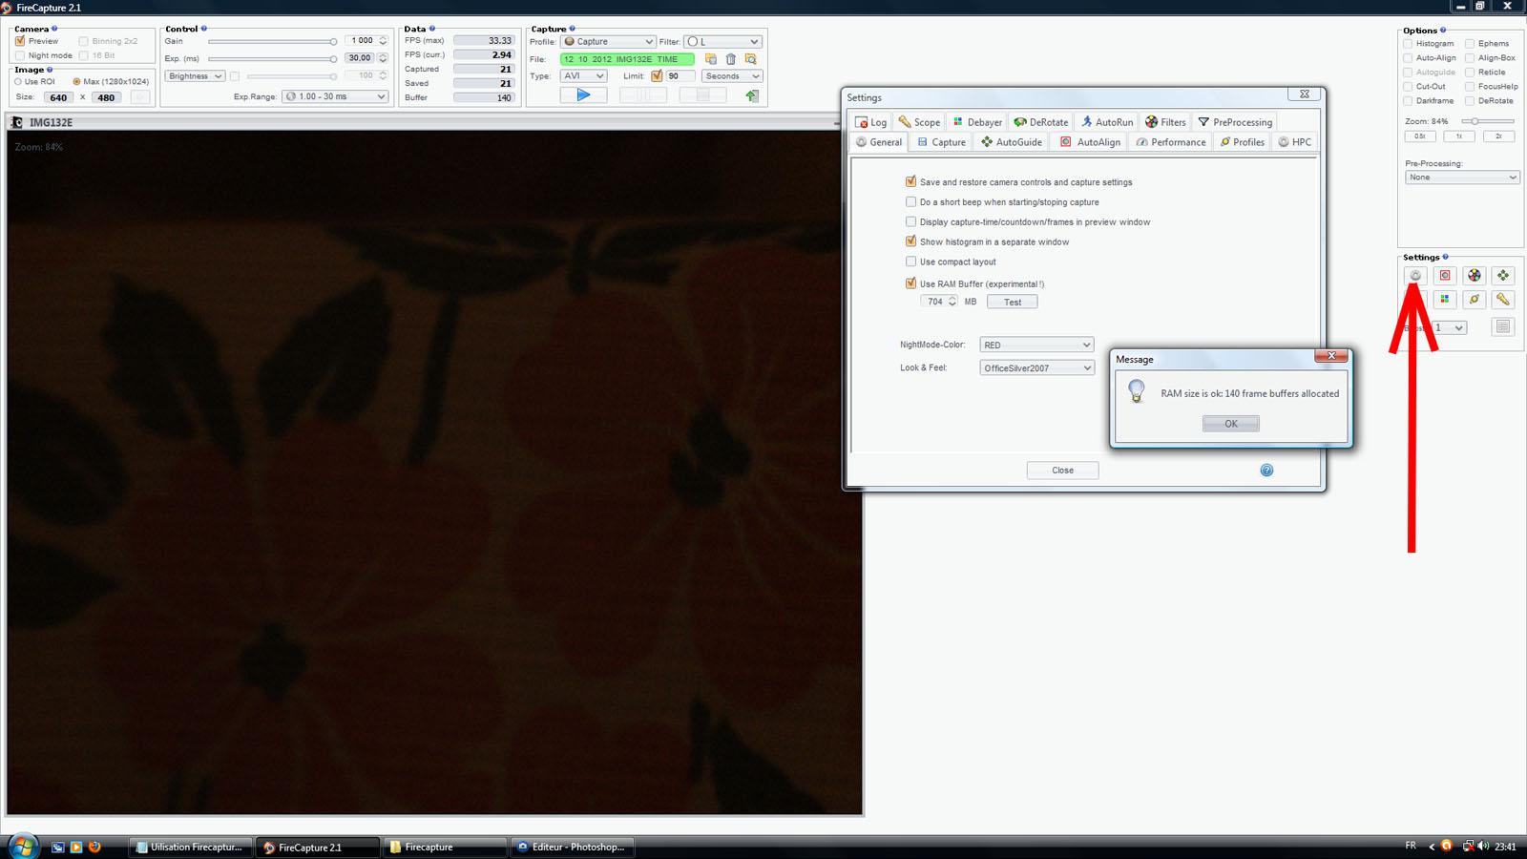The width and height of the screenshot is (1527, 859).
Task: Click the browse-files magnifier icon
Action: [751, 59]
